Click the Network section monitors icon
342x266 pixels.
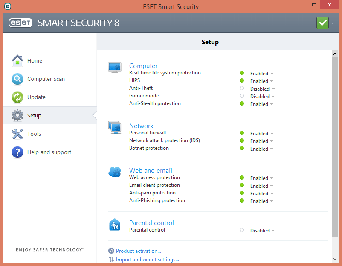115,128
